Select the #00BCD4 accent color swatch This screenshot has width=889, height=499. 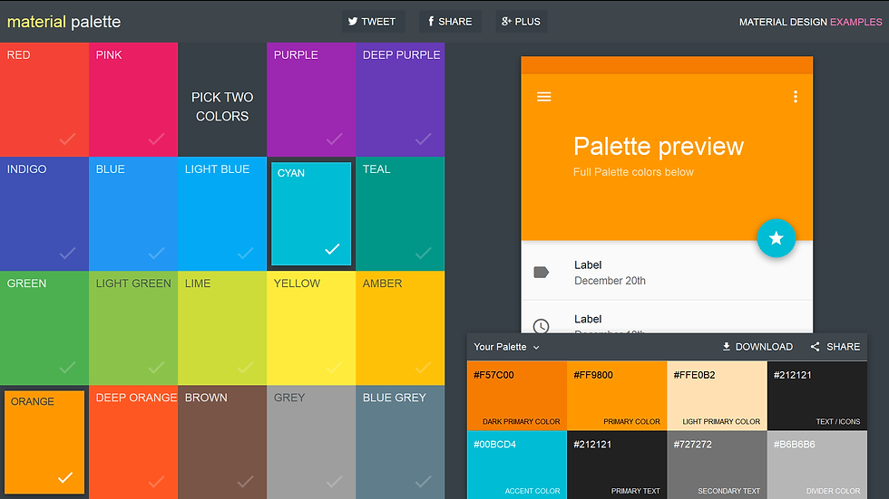tap(517, 465)
